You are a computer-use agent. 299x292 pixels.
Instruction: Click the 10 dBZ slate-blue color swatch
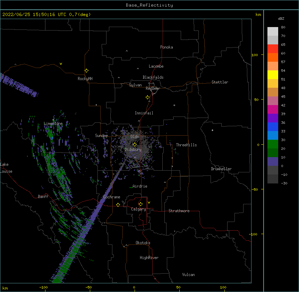[273, 162]
